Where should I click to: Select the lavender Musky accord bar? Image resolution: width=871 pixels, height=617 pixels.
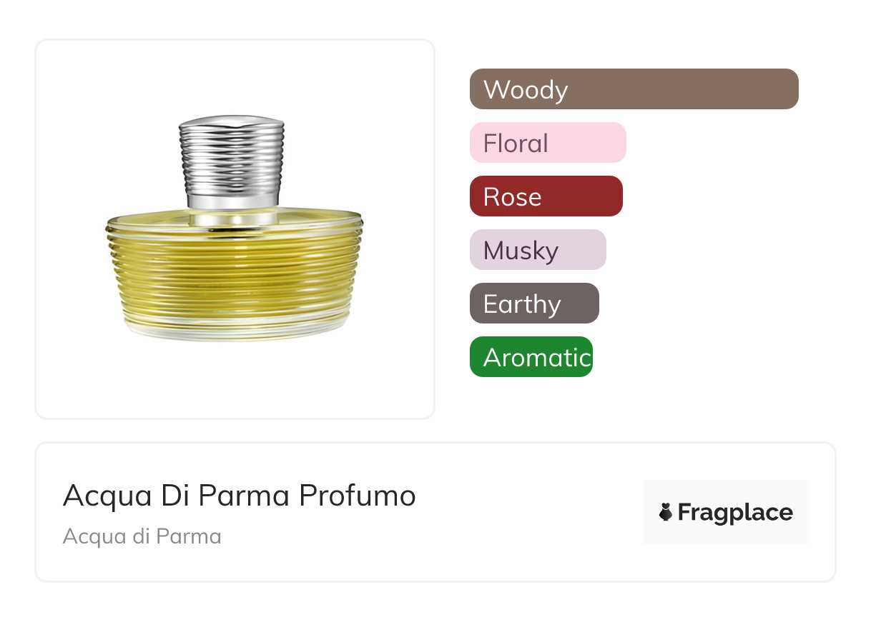pyautogui.click(x=538, y=250)
